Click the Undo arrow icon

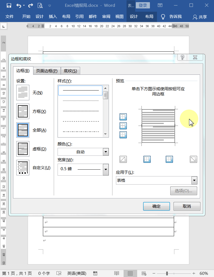(19, 5)
